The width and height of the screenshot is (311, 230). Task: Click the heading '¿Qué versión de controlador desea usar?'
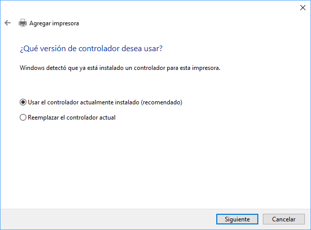91,49
